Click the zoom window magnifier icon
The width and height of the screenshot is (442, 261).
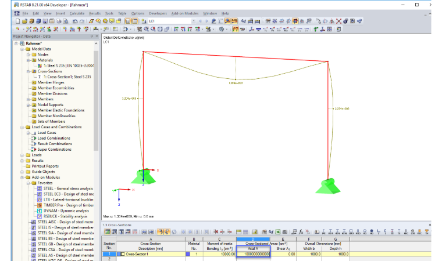coord(147,29)
